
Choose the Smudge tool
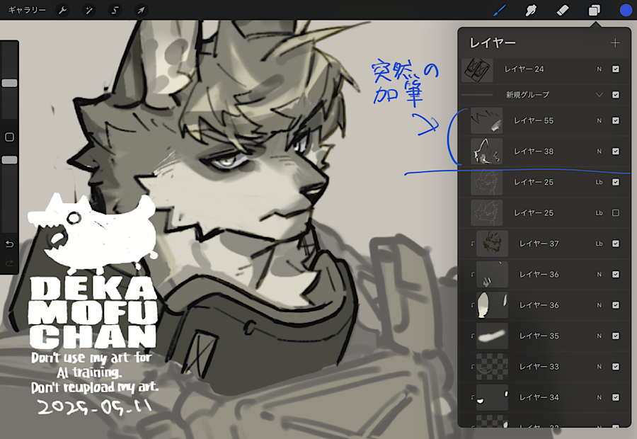[530, 10]
